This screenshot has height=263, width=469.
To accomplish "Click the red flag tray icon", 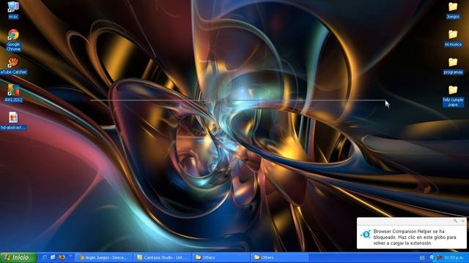I will pyautogui.click(x=439, y=257).
